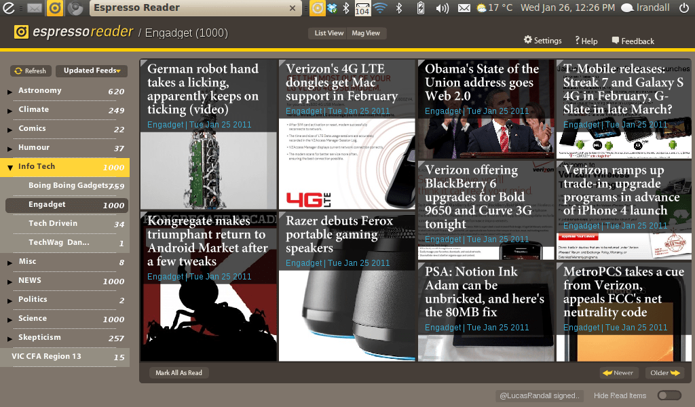Click Mark All As Read button

point(179,373)
